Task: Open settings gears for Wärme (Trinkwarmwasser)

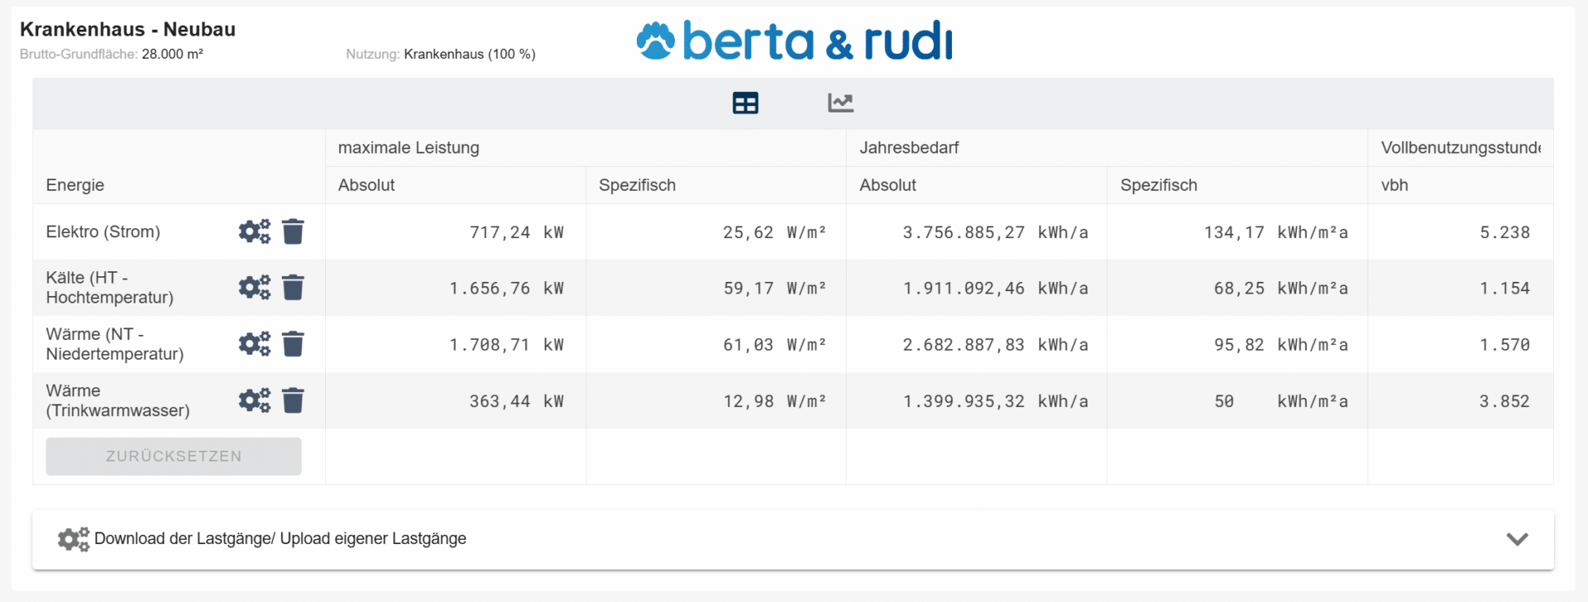Action: [254, 401]
